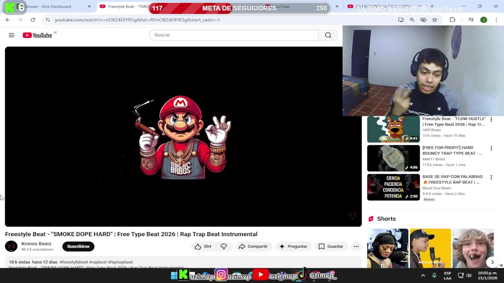Image resolution: width=504 pixels, height=283 pixels.
Task: Open the zoom magnifier icon in address bar
Action: pos(412,20)
